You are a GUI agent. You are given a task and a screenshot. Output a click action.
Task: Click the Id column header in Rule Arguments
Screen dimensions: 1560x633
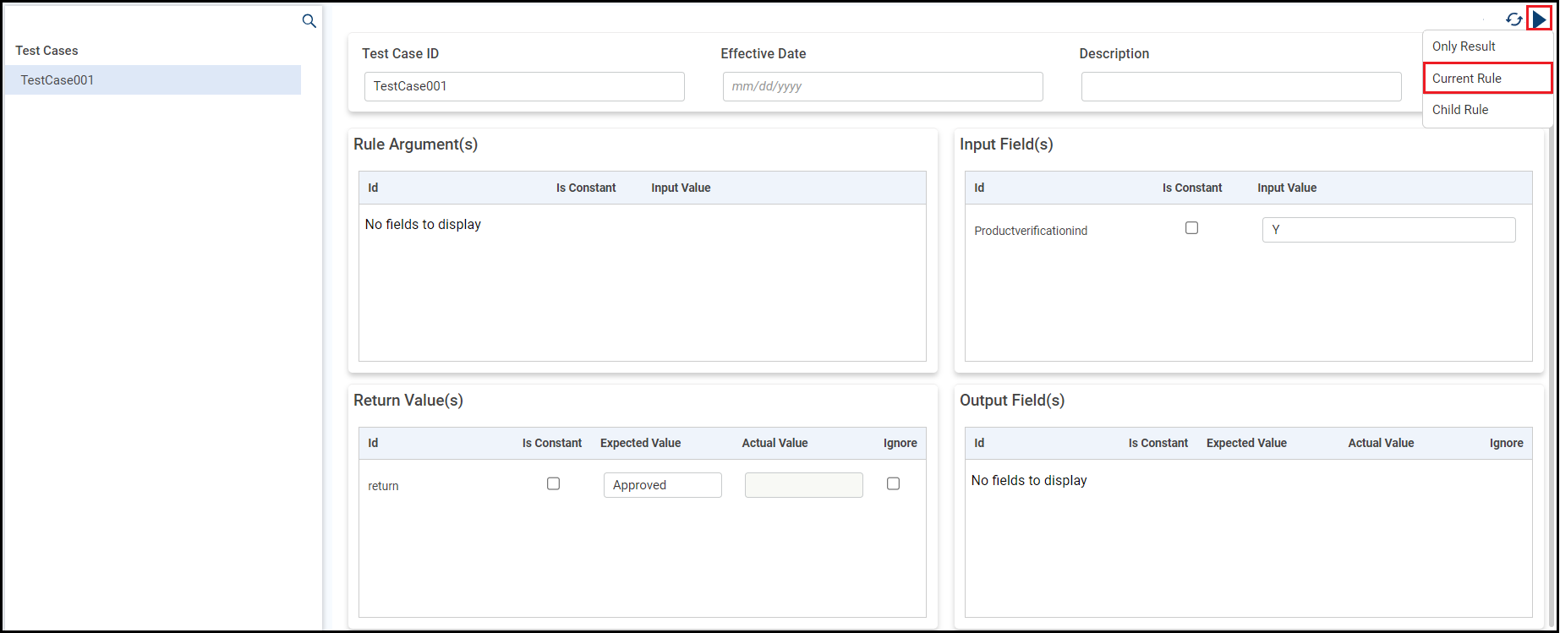373,188
